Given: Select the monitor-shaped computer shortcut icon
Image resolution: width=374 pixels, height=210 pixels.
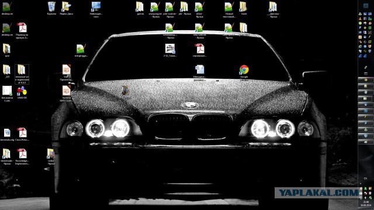Looking at the screenshot, I should point(96,7).
